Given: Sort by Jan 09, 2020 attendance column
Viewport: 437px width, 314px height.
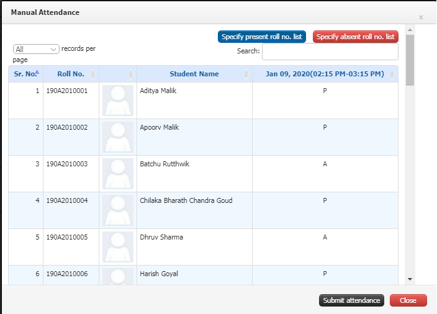Looking at the screenshot, I should pyautogui.click(x=325, y=74).
